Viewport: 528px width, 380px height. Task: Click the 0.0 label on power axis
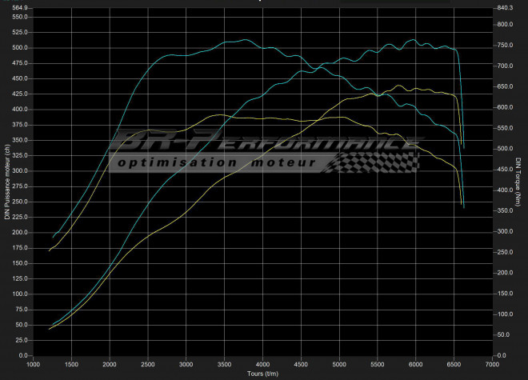tap(22, 355)
